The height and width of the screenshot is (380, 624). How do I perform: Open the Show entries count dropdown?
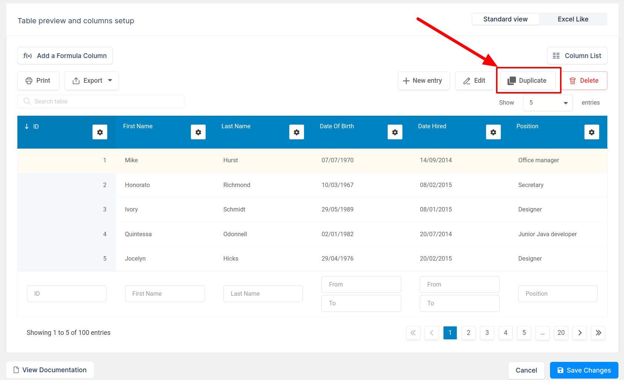(548, 103)
